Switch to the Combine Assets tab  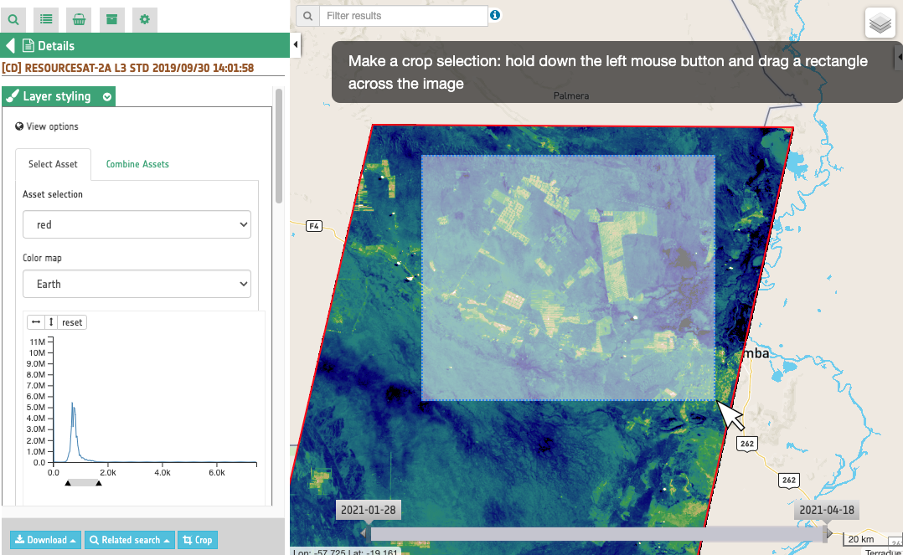[137, 165]
